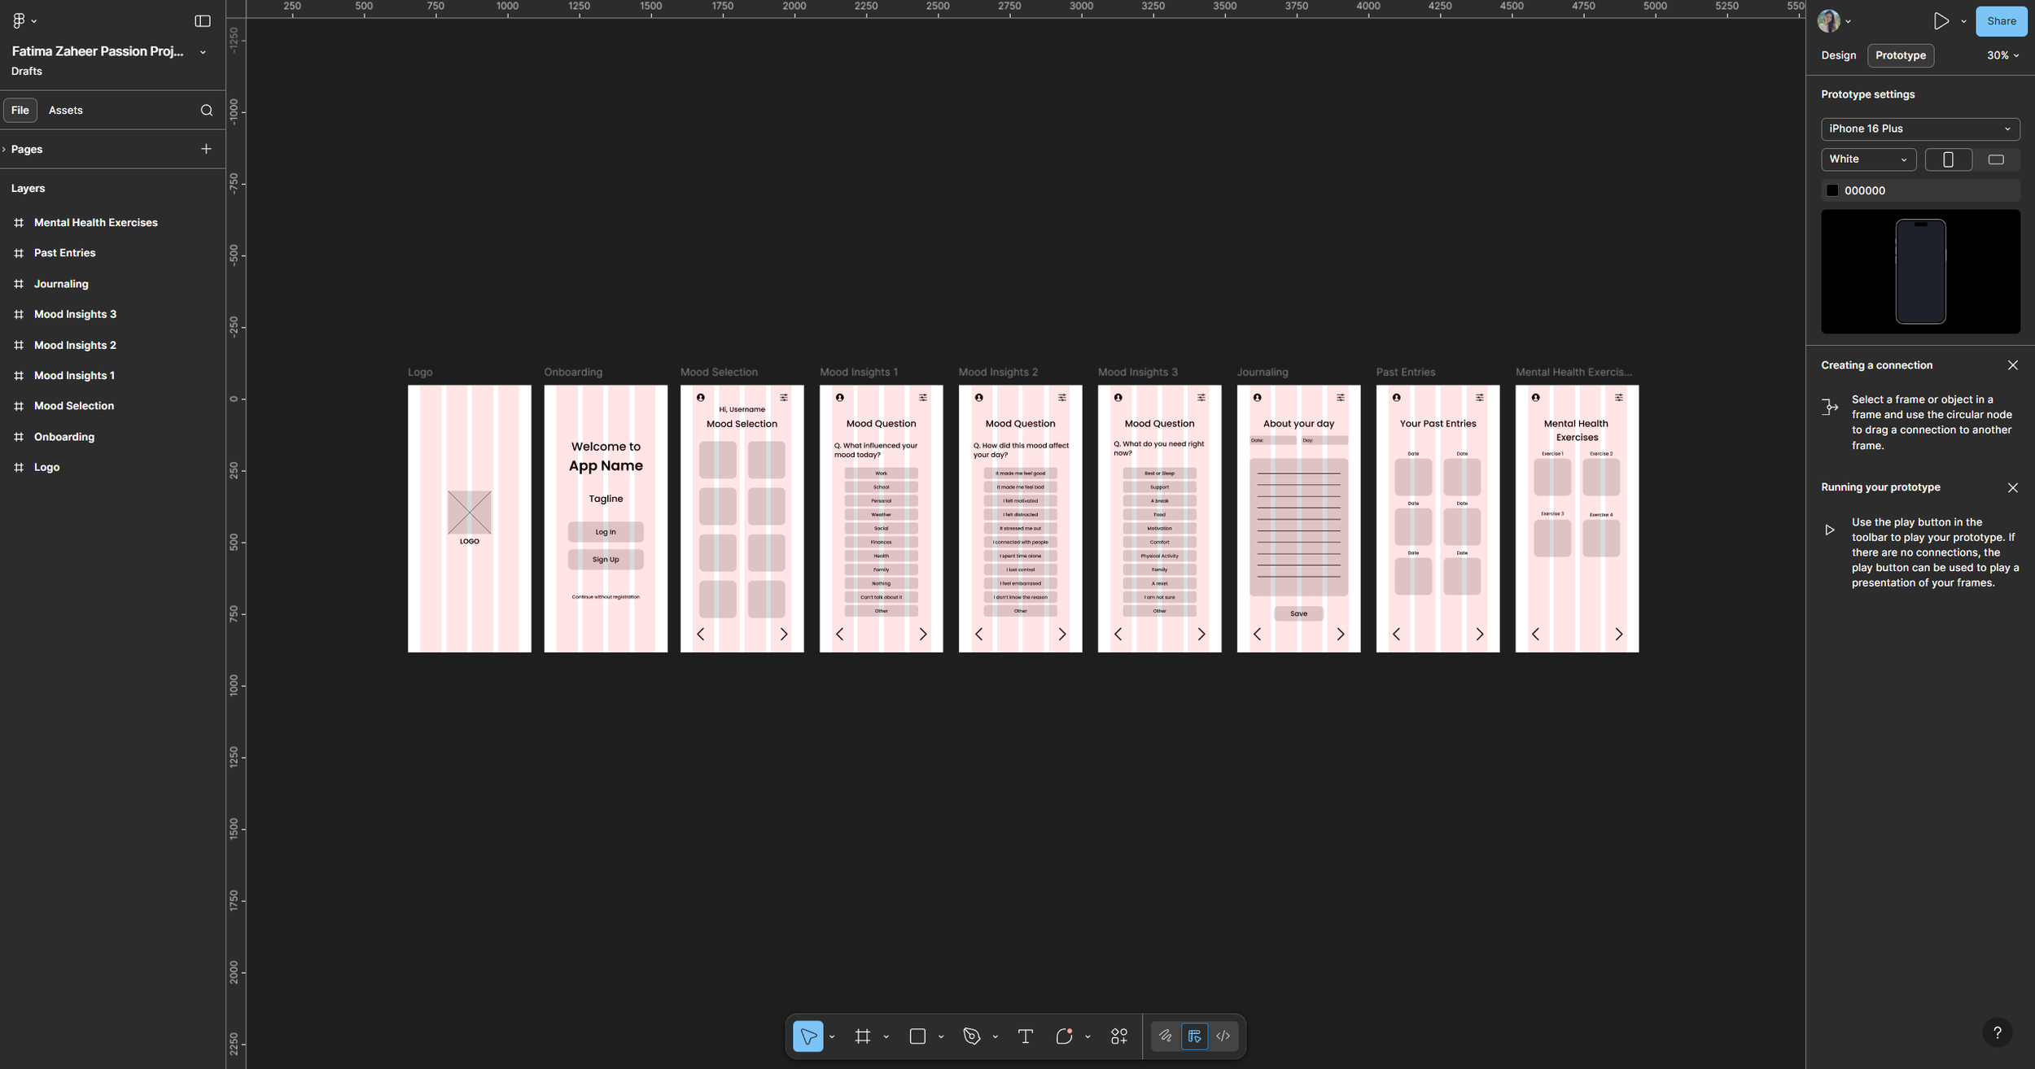Click Log In button on Onboarding frame
This screenshot has height=1069, width=2035.
(x=606, y=532)
